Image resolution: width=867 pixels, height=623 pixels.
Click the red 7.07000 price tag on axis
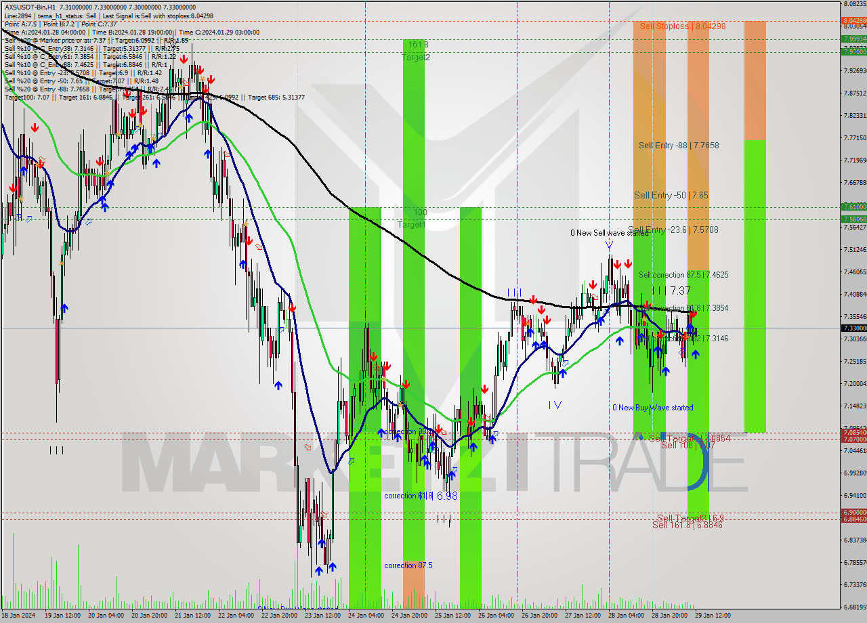coord(853,439)
